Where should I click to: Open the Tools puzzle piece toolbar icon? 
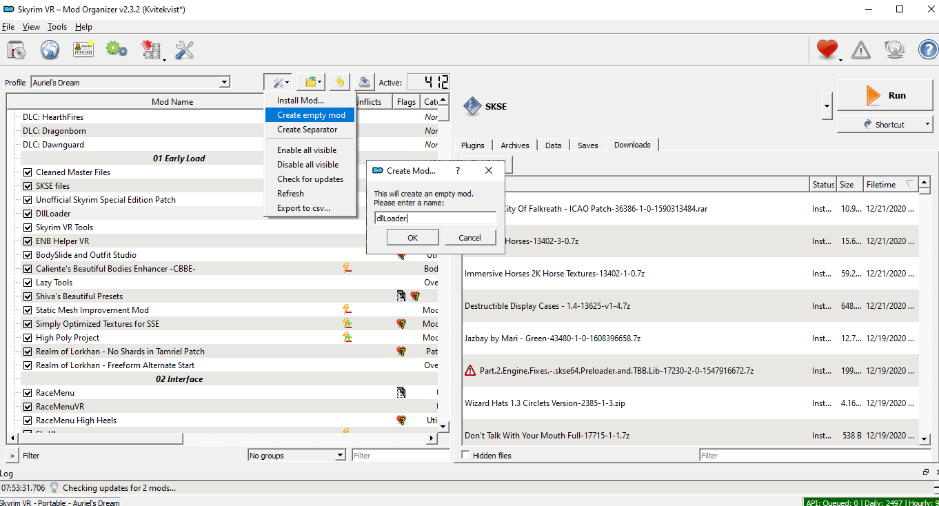[x=151, y=50]
